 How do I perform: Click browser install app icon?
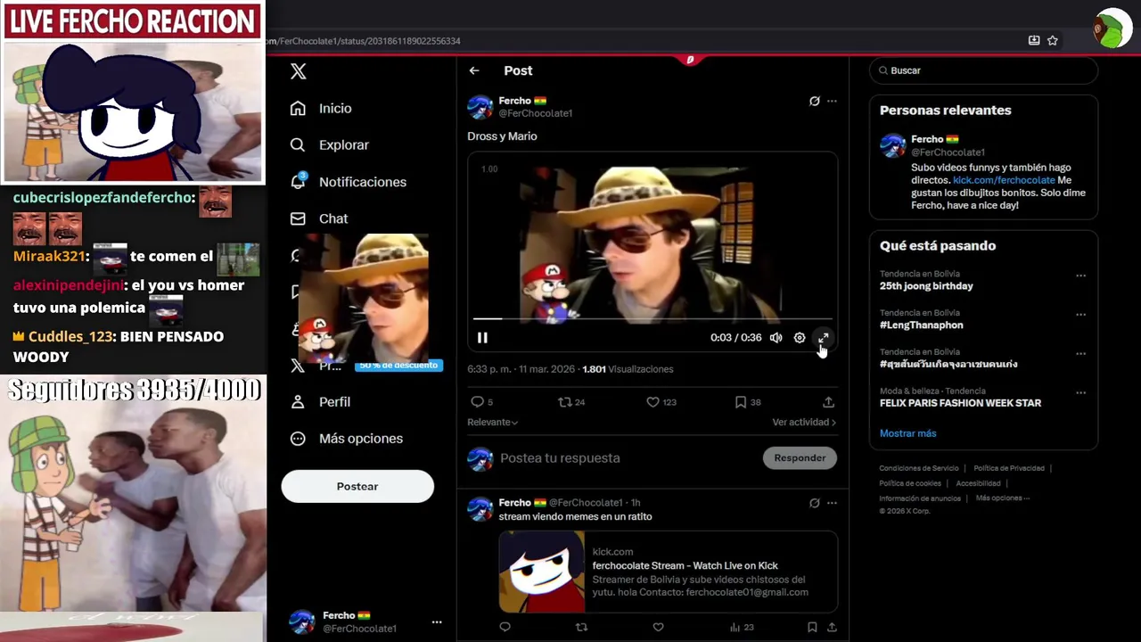tap(1034, 40)
